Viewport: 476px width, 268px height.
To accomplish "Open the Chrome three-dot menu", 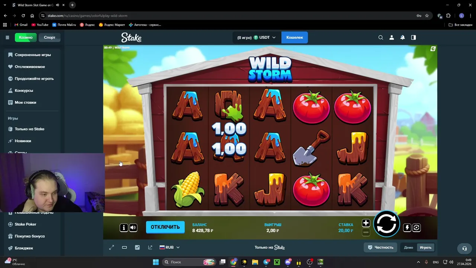I will pyautogui.click(x=471, y=16).
